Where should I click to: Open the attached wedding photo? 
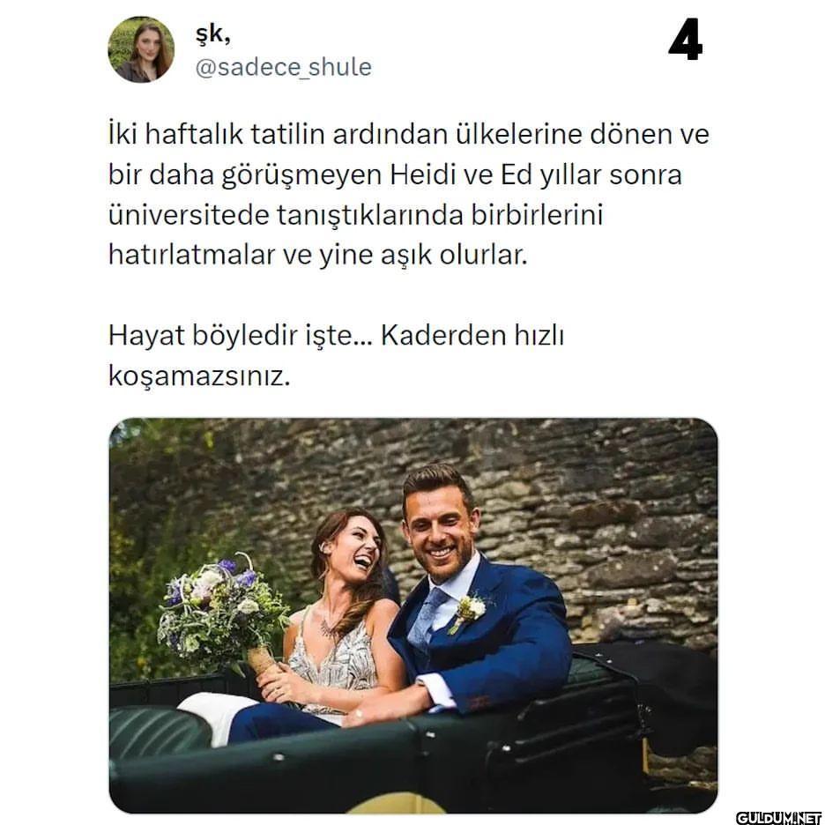[413, 615]
